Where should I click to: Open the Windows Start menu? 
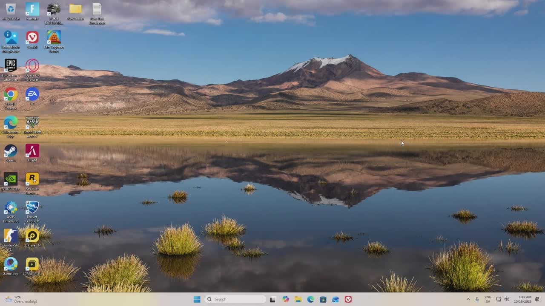[x=197, y=299]
